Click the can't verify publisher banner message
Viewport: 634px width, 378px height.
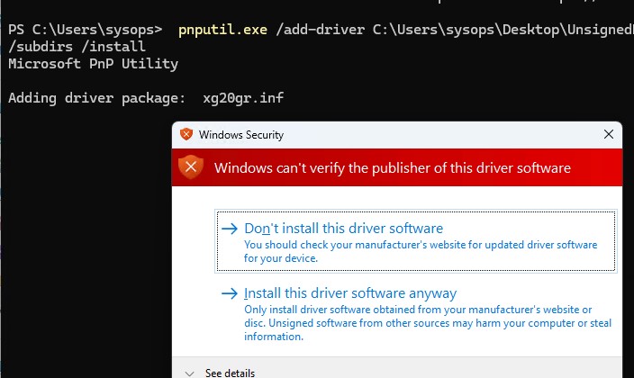[393, 167]
